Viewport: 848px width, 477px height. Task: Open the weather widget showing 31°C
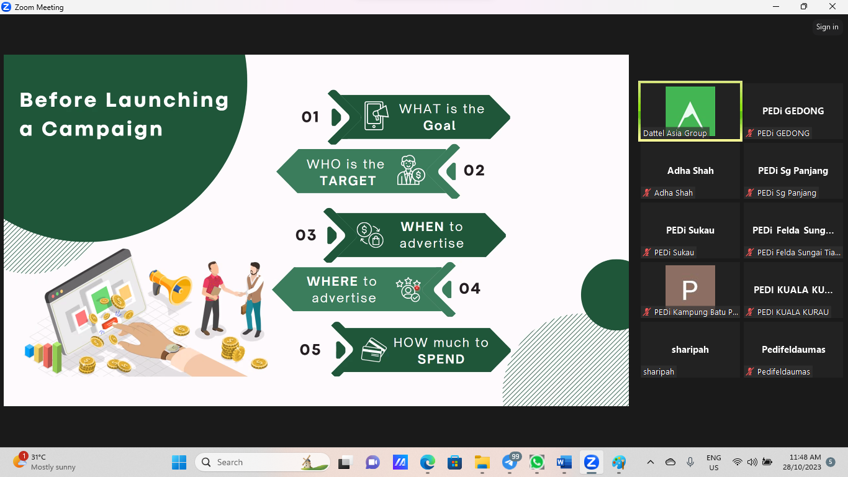pos(45,462)
